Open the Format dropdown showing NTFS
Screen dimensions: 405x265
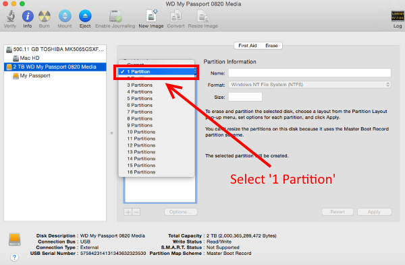[310, 85]
